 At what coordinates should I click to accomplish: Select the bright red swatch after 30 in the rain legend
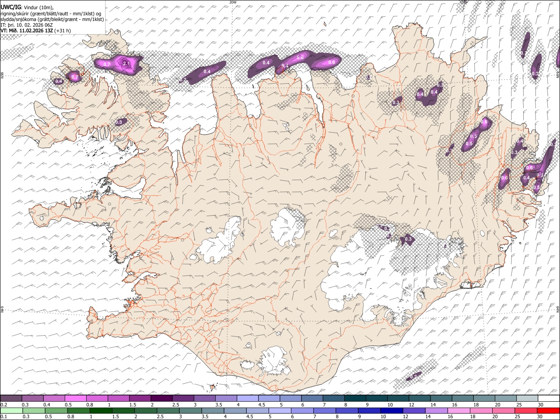(549, 410)
